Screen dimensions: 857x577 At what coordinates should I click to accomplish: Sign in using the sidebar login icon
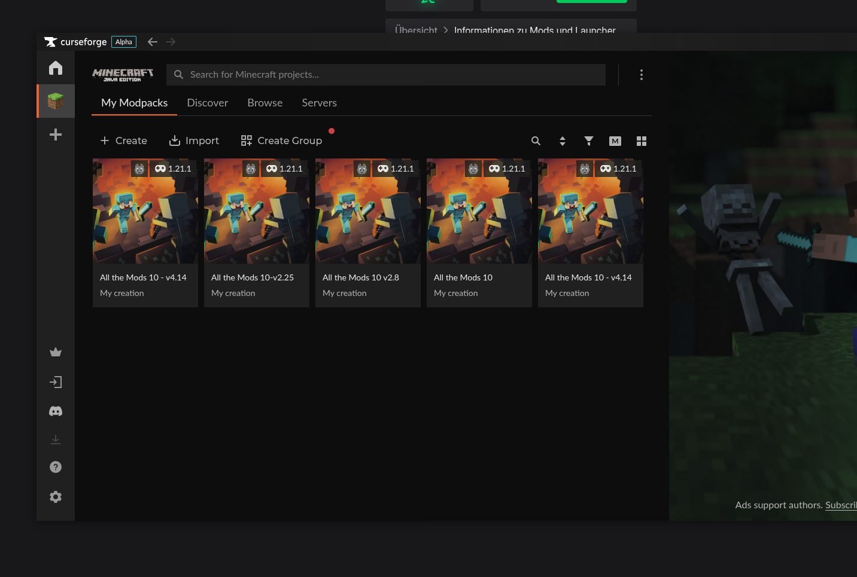[x=55, y=381]
